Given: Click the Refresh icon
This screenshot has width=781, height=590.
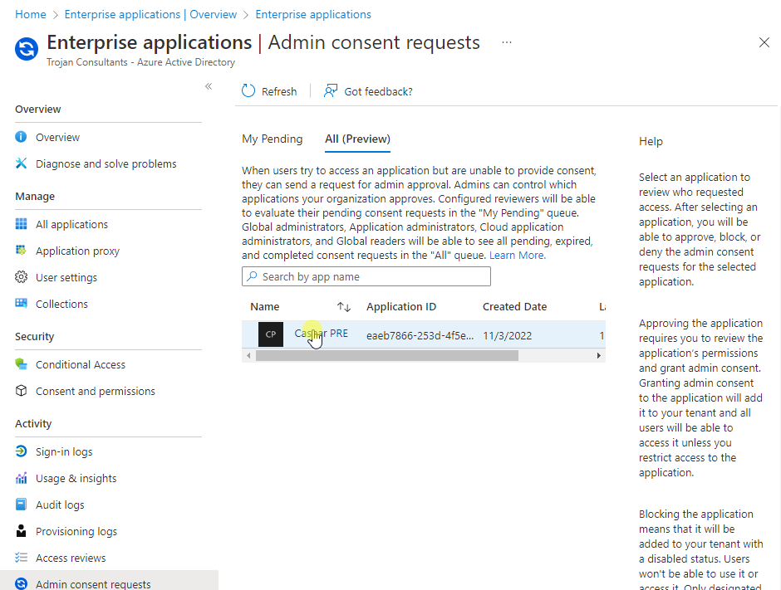Looking at the screenshot, I should tap(248, 91).
